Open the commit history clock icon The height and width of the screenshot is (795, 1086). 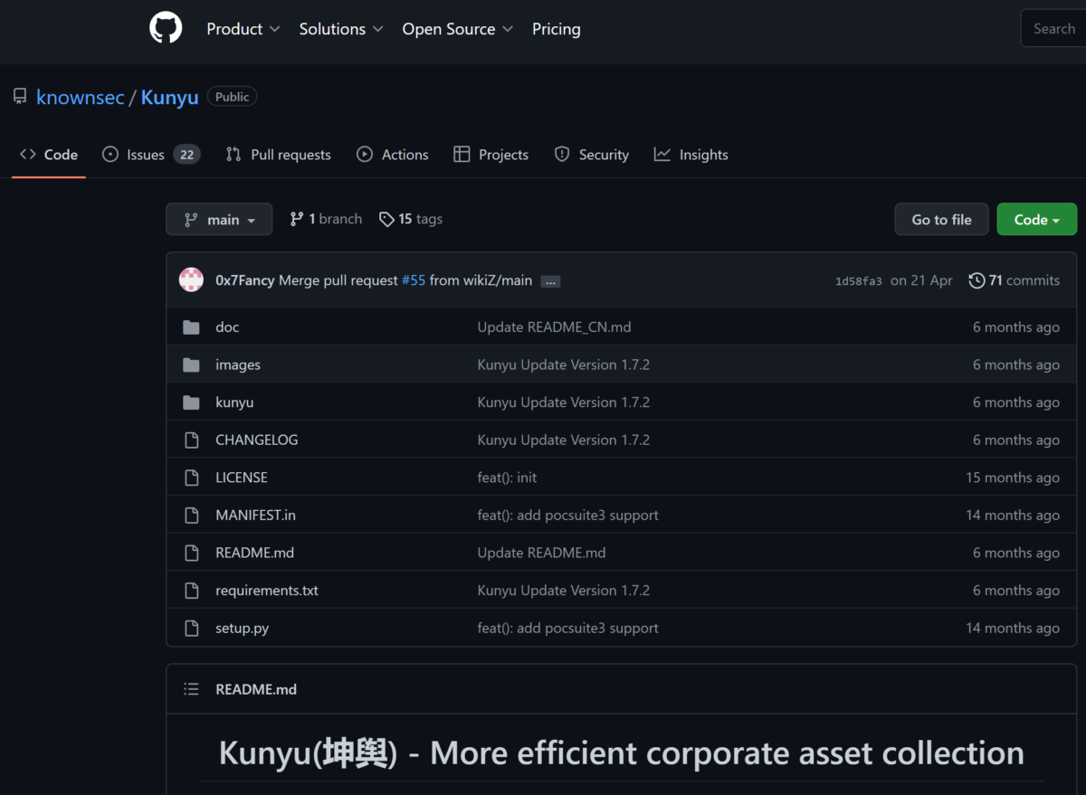coord(977,280)
